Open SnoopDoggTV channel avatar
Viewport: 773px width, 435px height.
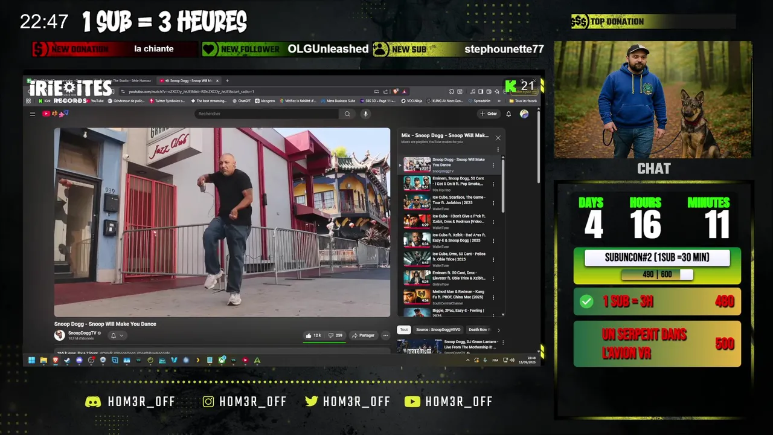(x=60, y=335)
